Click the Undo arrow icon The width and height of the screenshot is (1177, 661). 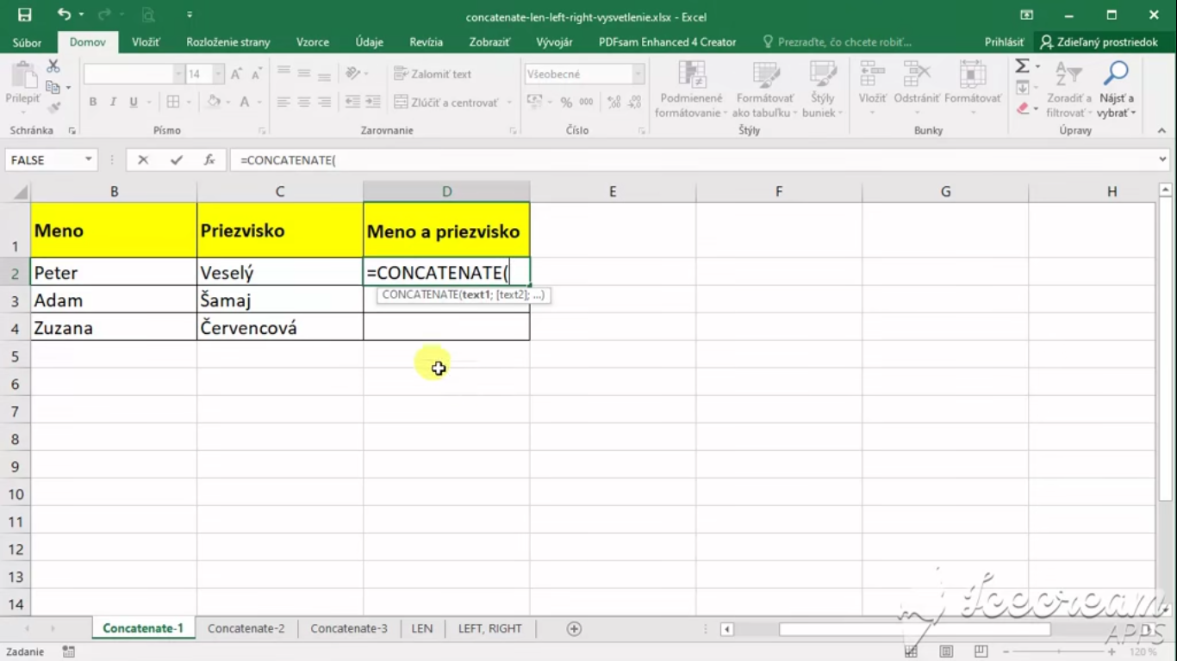point(64,15)
